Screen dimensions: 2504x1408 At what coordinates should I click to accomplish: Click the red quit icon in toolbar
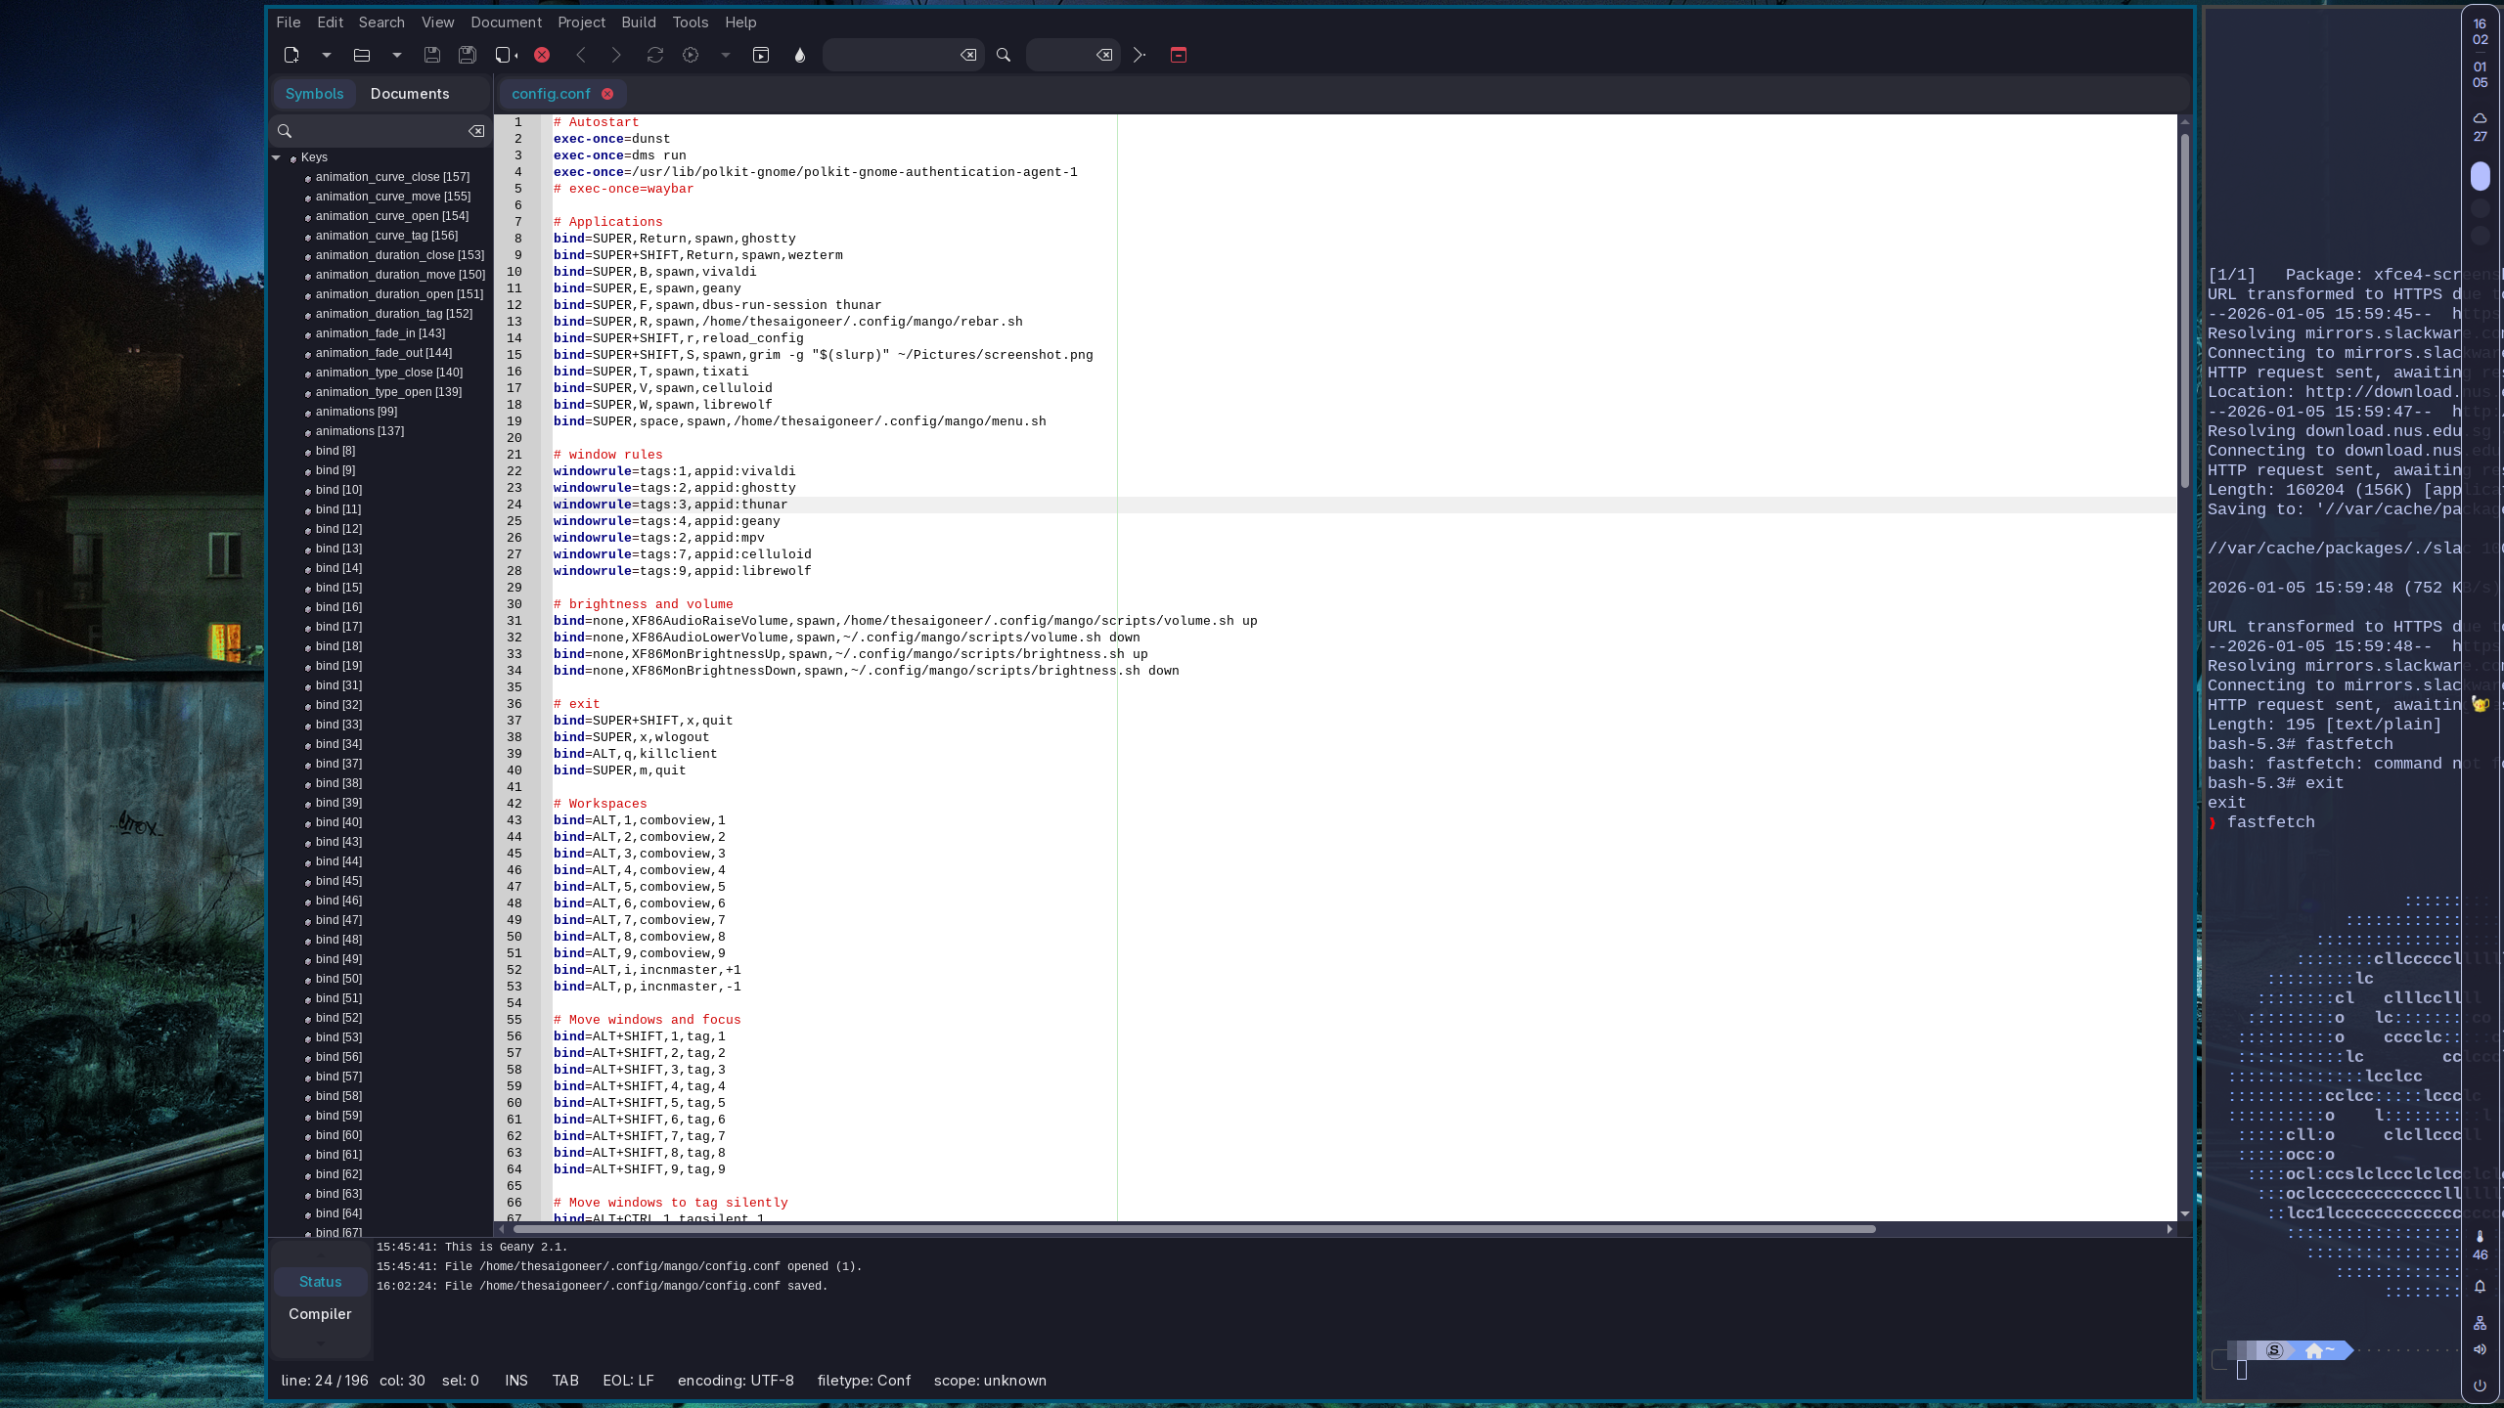click(1179, 55)
